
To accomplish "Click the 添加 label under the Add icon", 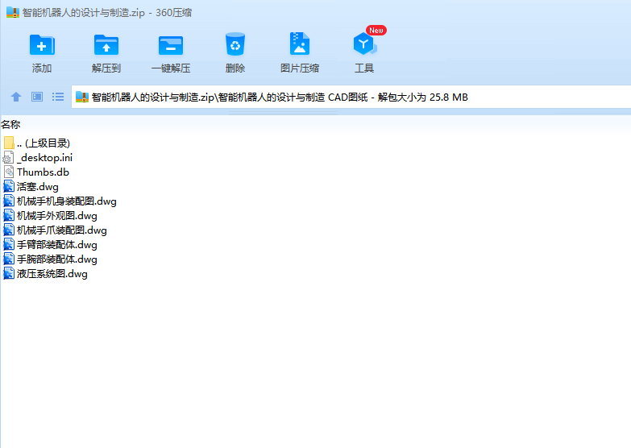I will pyautogui.click(x=42, y=68).
